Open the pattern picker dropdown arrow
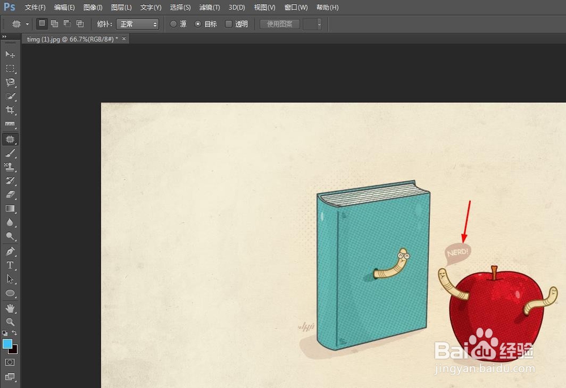Viewport: 566px width, 388px height. (319, 24)
